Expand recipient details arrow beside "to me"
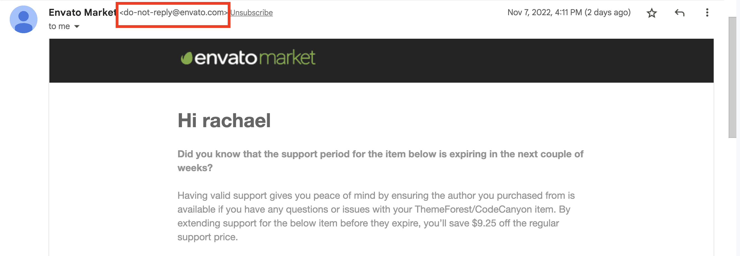The image size is (740, 256). pos(77,26)
